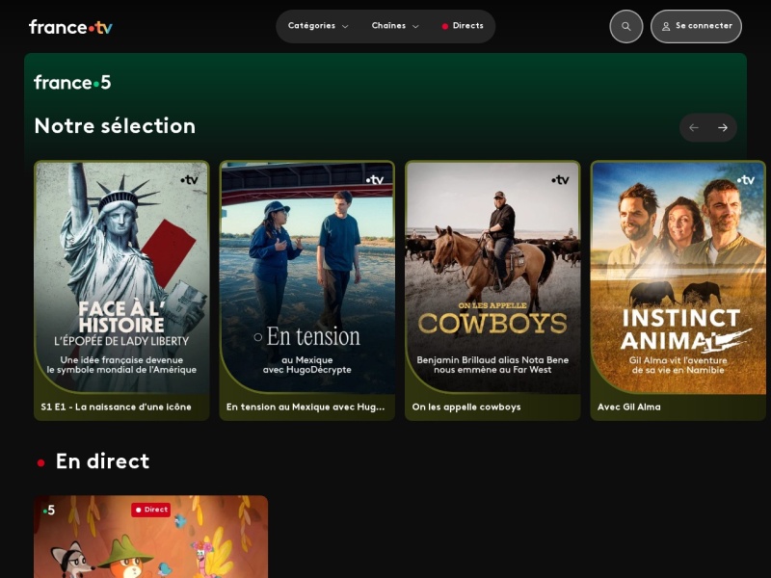Viewport: 771px width, 578px height.
Task: Click the france.tv logo
Action: click(70, 27)
